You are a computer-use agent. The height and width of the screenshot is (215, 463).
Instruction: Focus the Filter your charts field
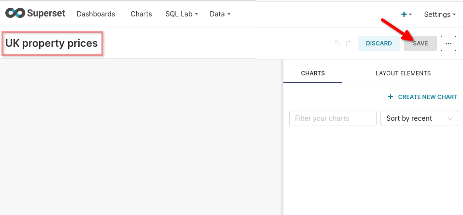coord(333,118)
